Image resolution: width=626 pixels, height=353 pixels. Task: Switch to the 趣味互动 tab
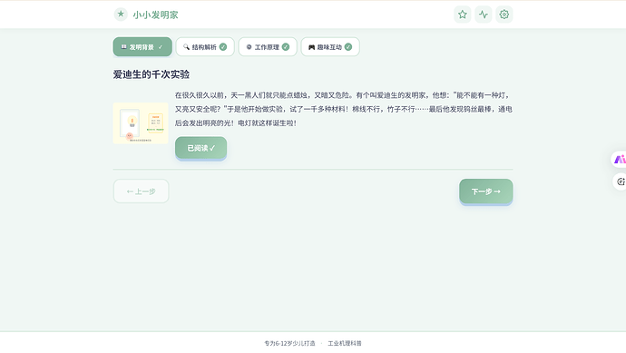pyautogui.click(x=330, y=46)
